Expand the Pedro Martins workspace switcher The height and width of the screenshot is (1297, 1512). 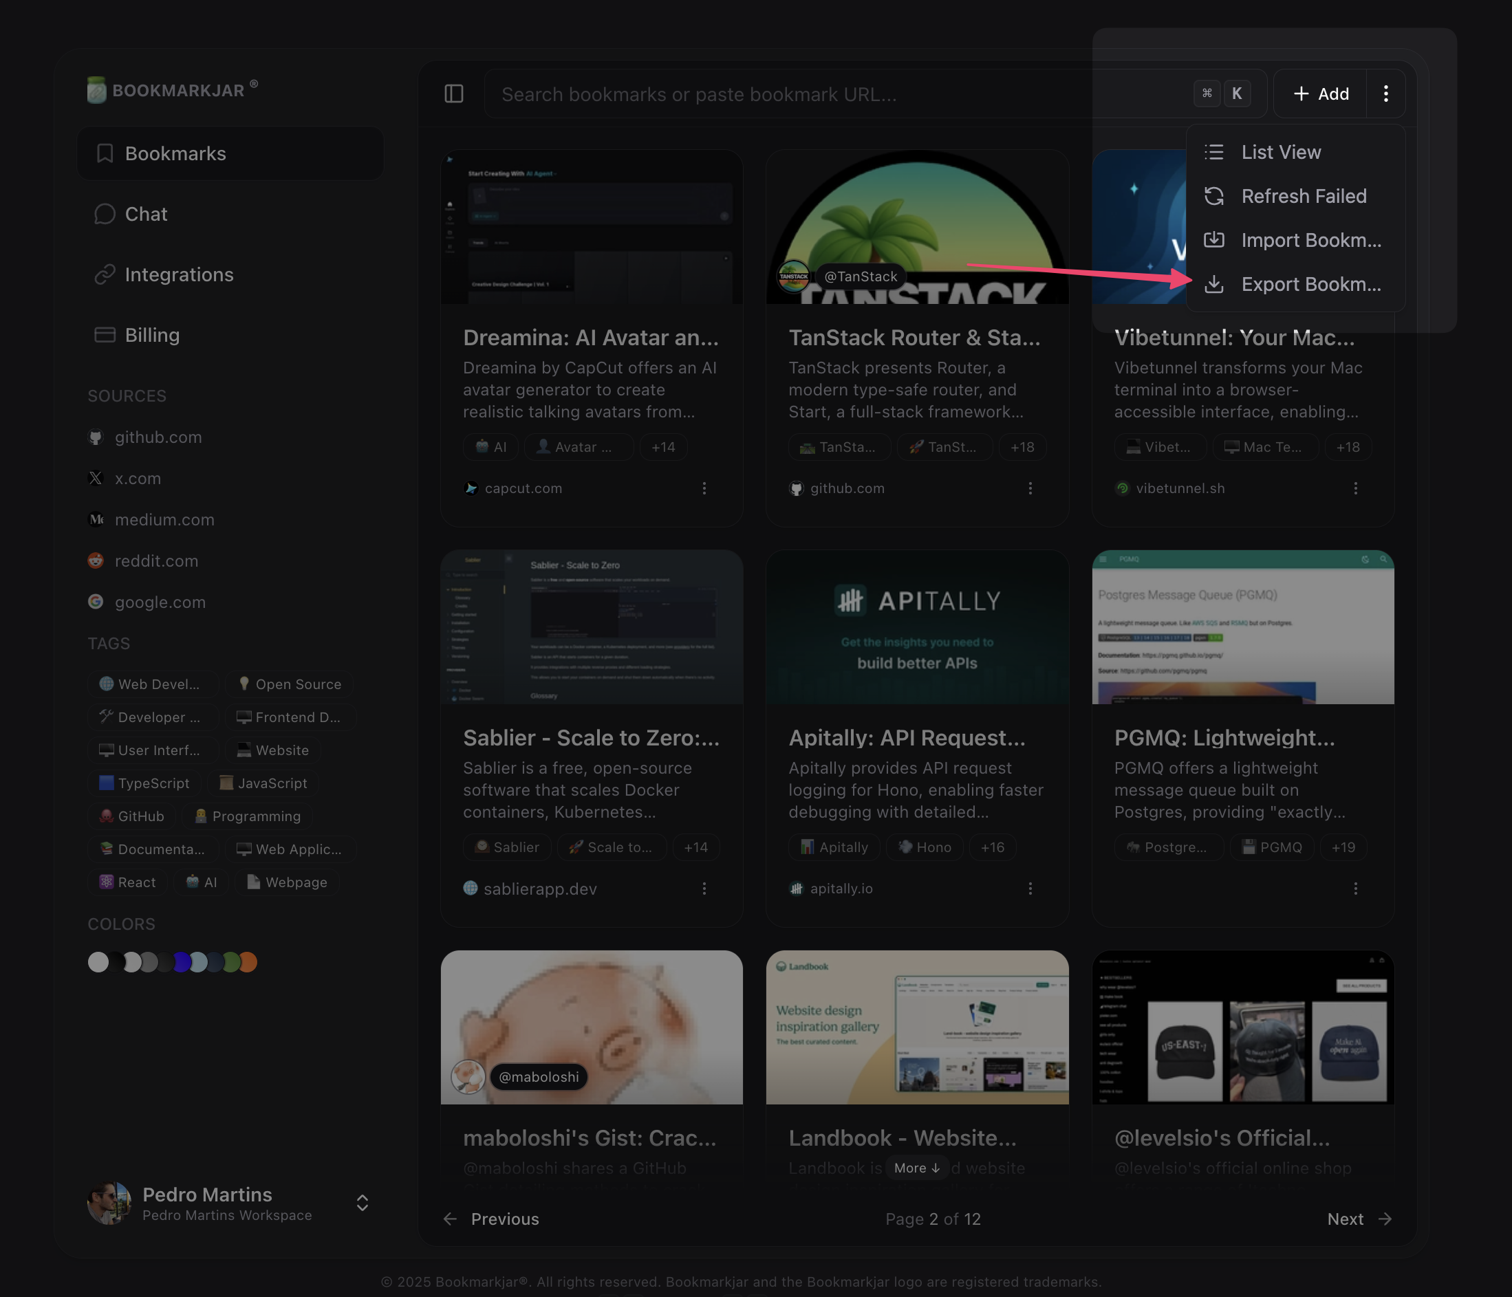click(x=362, y=1203)
